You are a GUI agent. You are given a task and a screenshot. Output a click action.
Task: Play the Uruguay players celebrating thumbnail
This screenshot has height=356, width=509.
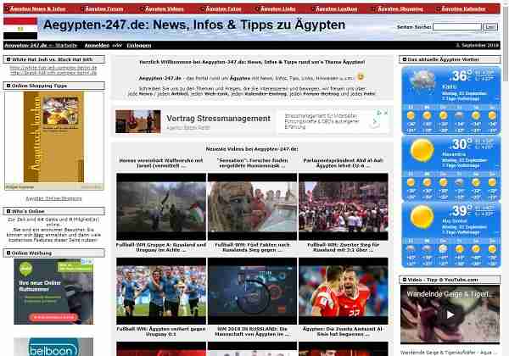pyautogui.click(x=161, y=291)
